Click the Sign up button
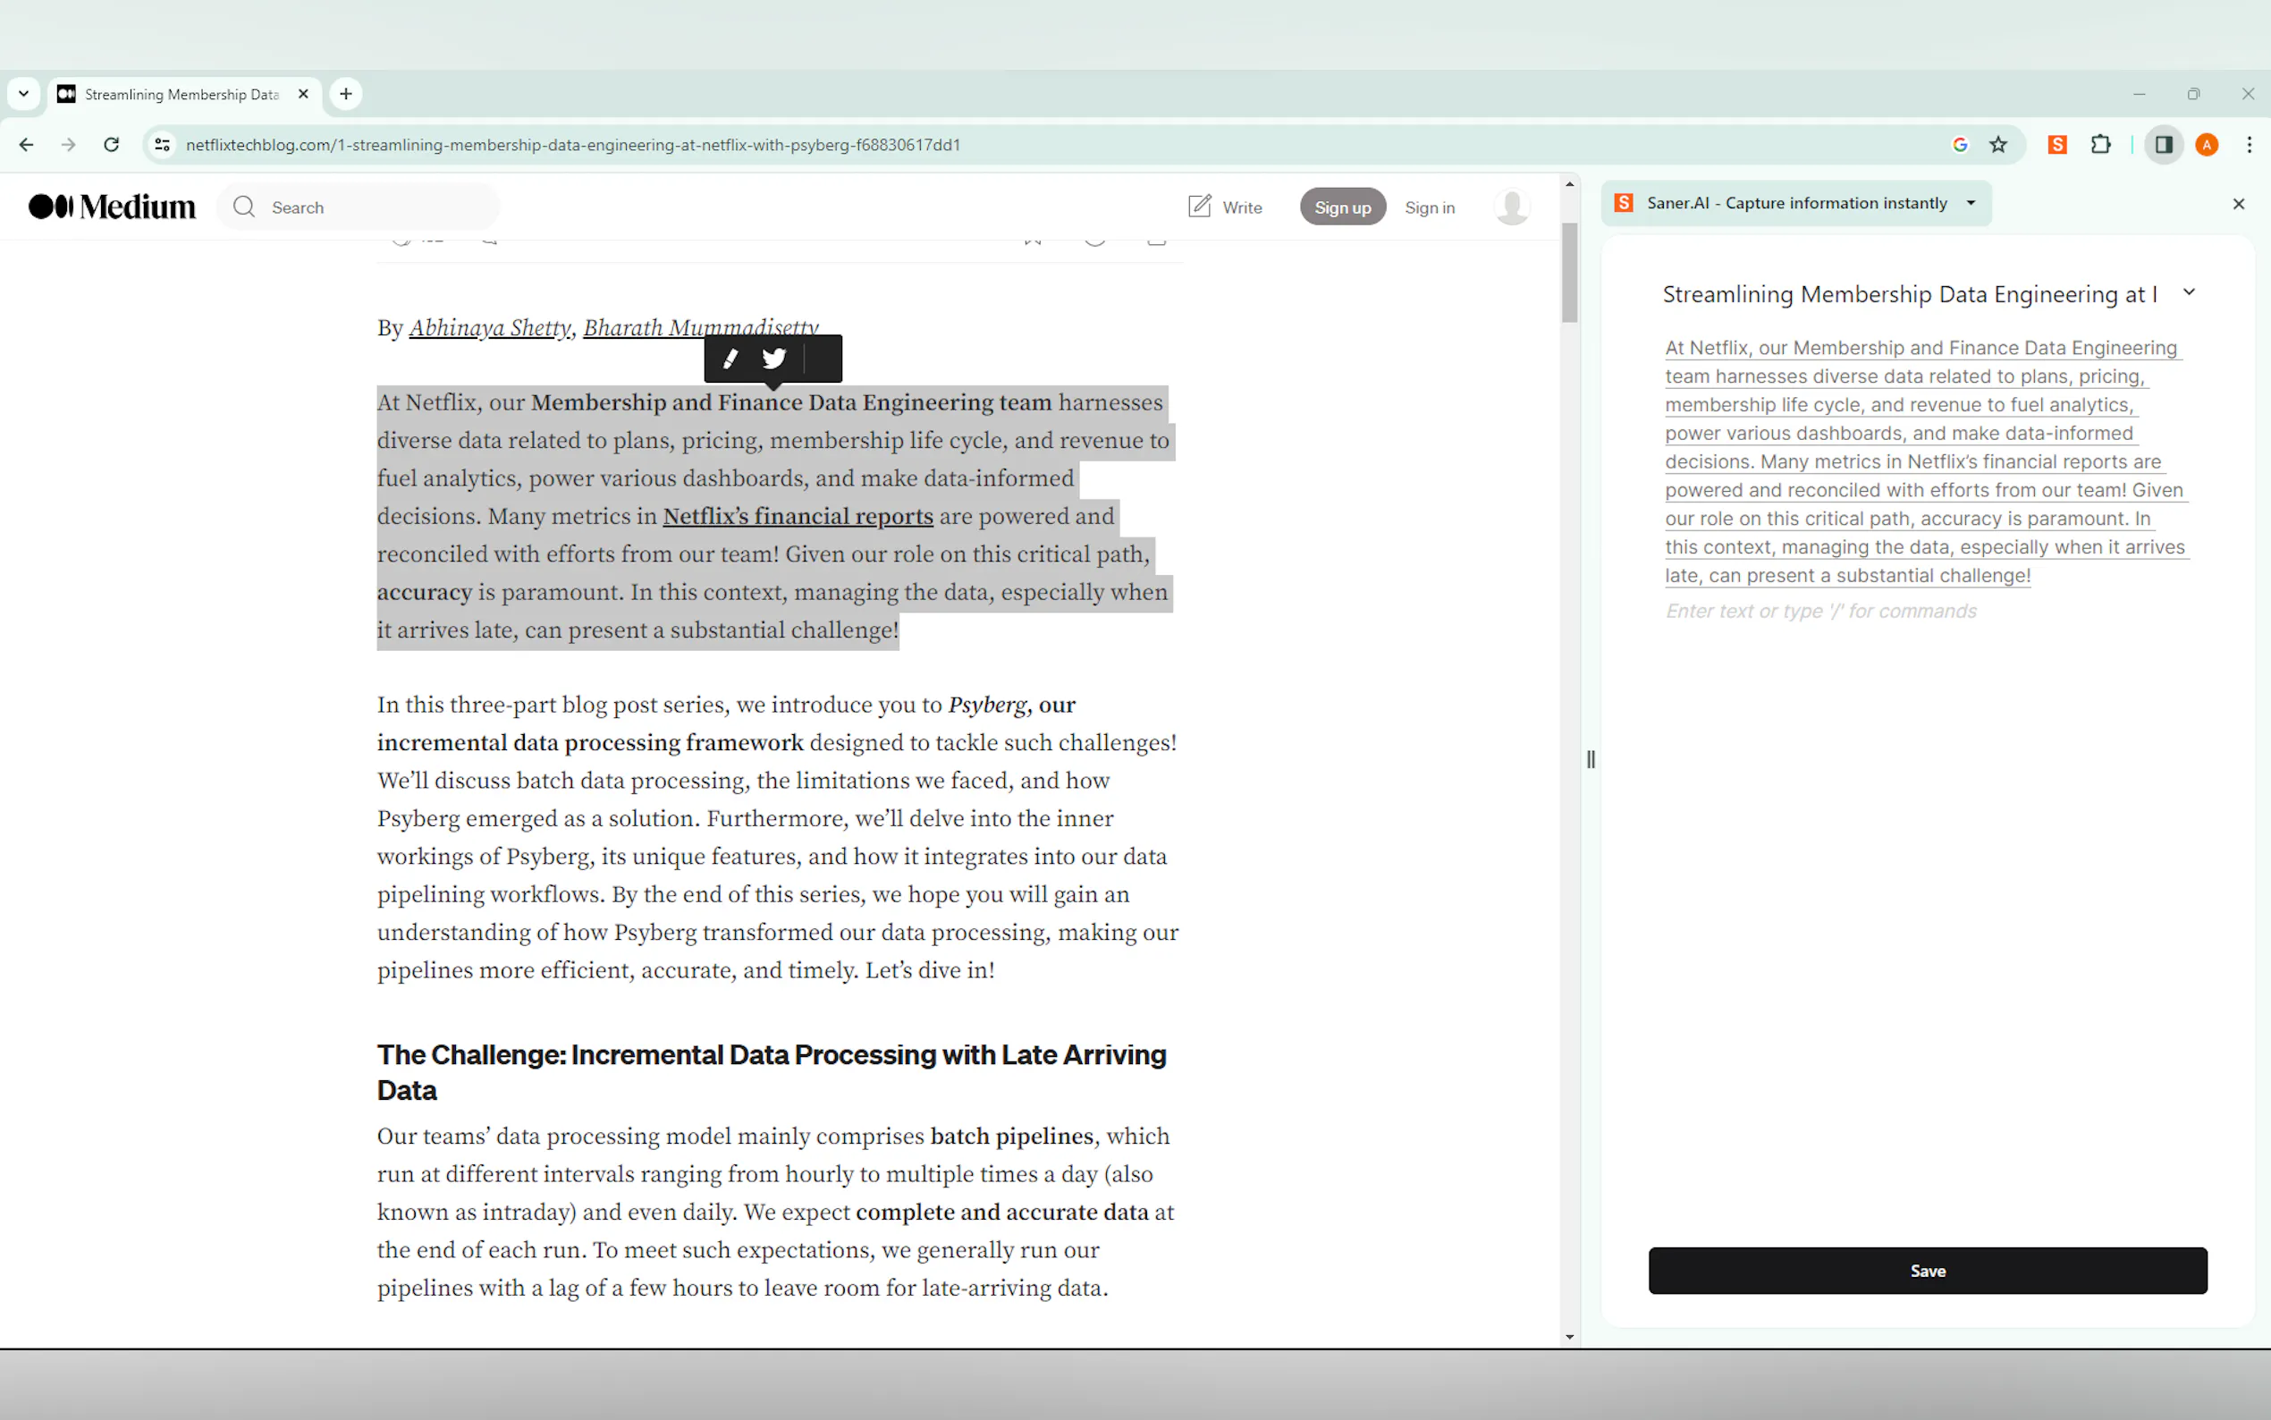The height and width of the screenshot is (1420, 2271). [1343, 207]
